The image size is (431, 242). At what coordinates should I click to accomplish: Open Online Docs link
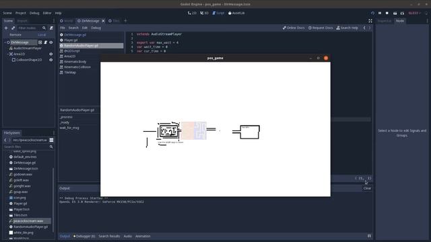294,28
